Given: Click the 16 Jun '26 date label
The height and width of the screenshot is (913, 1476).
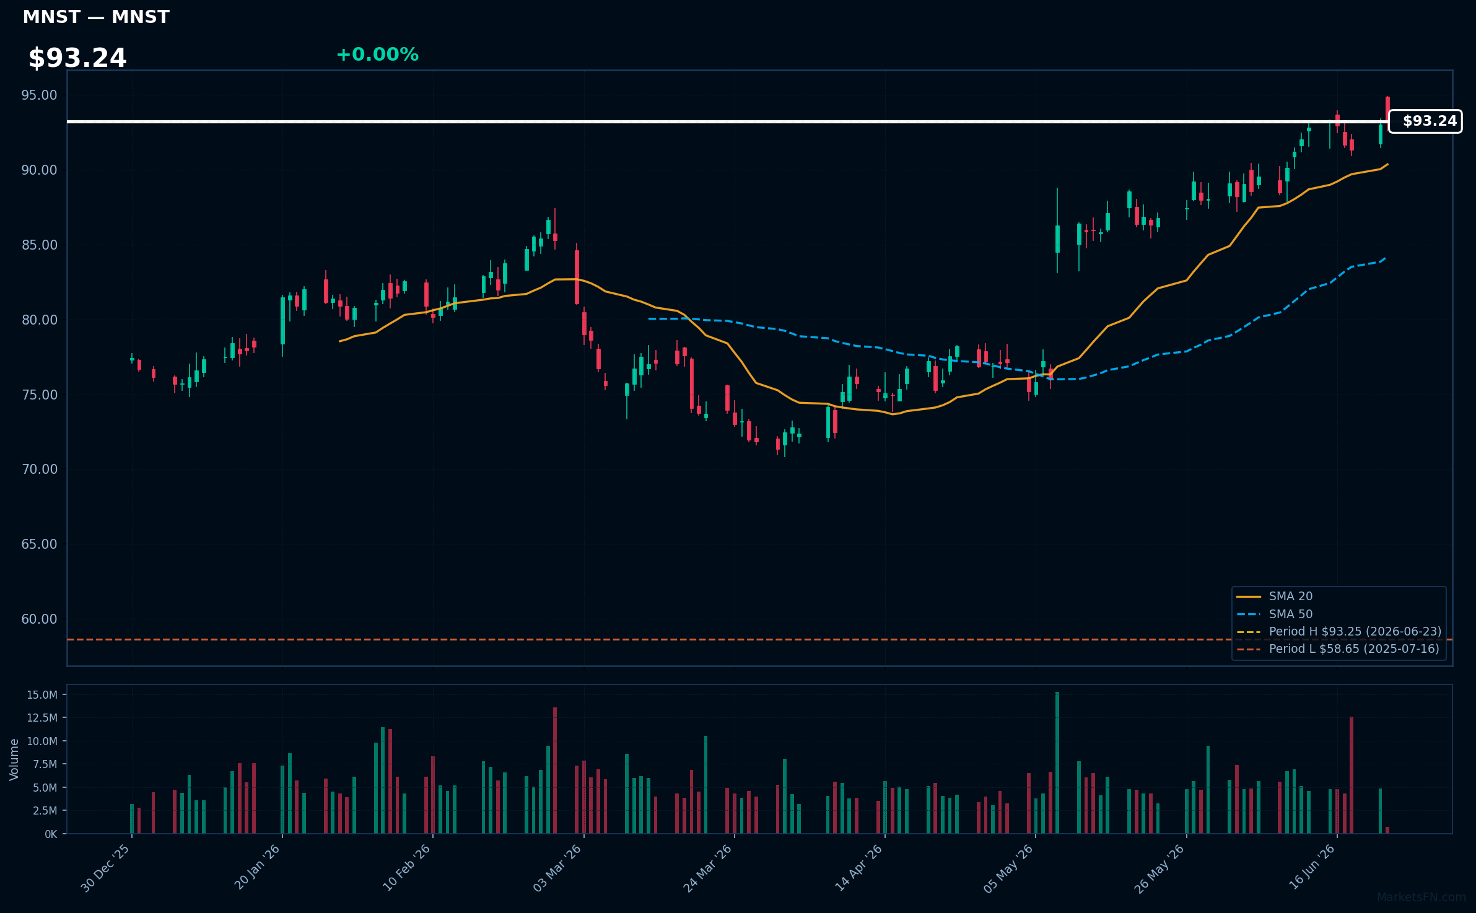Looking at the screenshot, I should coord(1311,868).
